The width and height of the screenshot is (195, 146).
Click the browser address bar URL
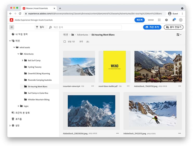(95, 14)
